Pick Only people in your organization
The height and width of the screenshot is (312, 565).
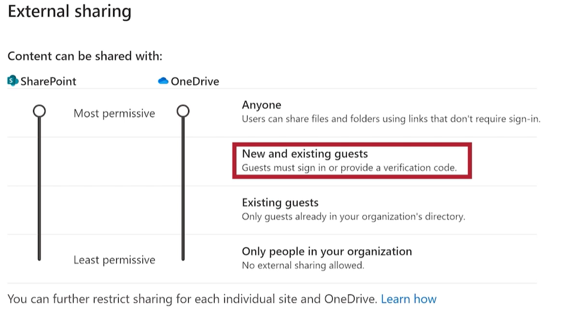326,251
